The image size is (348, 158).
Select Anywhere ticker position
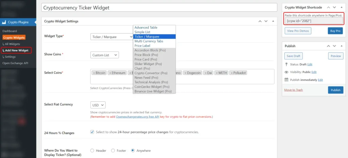coord(133,151)
